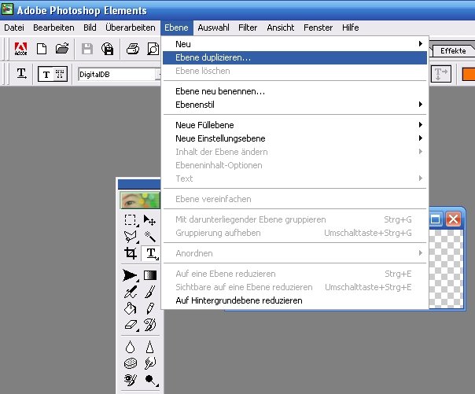Select the Paint Bucket tool
The width and height of the screenshot is (475, 394).
pyautogui.click(x=131, y=308)
